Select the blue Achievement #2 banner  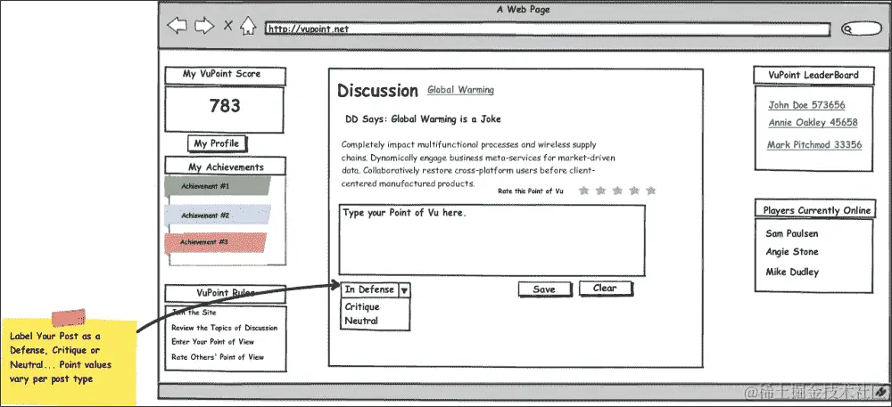click(218, 216)
